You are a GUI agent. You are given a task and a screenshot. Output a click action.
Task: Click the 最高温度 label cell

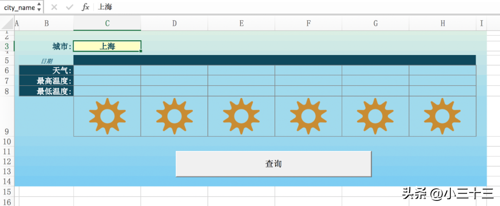click(x=46, y=81)
